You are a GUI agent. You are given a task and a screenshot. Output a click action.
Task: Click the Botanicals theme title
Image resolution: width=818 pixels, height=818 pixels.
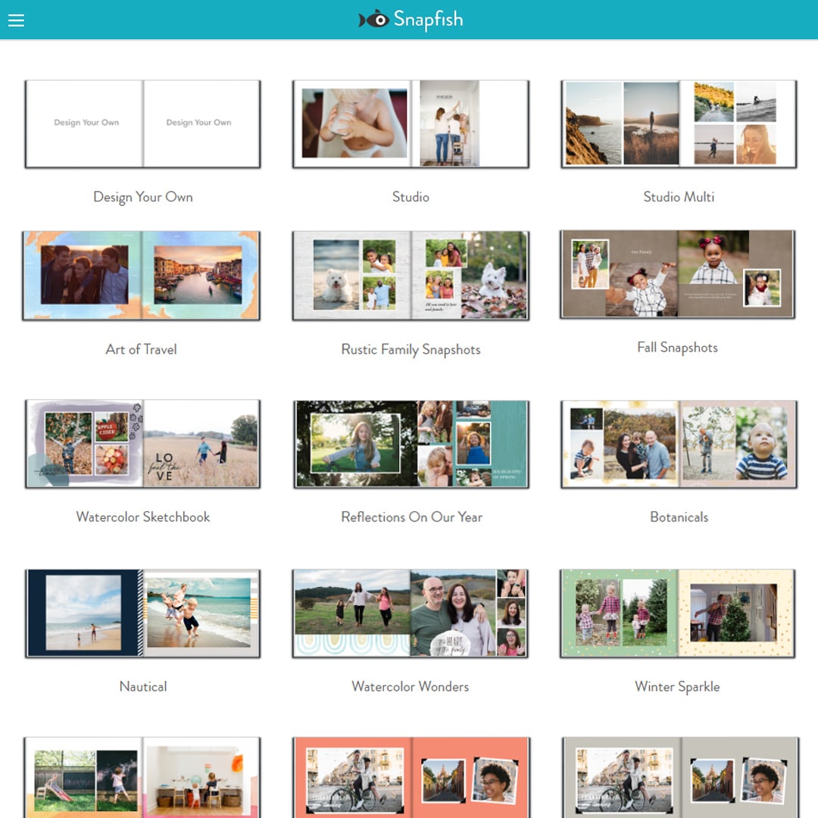(677, 517)
